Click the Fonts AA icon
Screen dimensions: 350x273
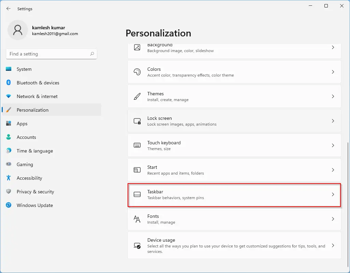click(x=137, y=219)
